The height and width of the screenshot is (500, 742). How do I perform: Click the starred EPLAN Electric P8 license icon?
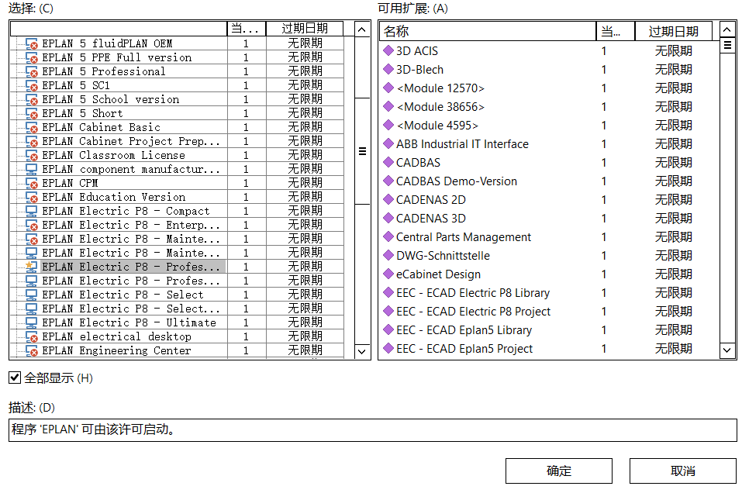click(32, 267)
